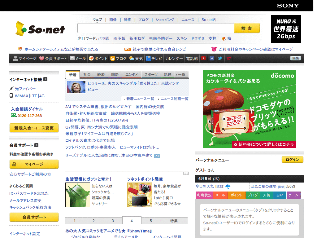Open カレンダー in navigation bar
The height and width of the screenshot is (238, 317).
pyautogui.click(x=174, y=59)
